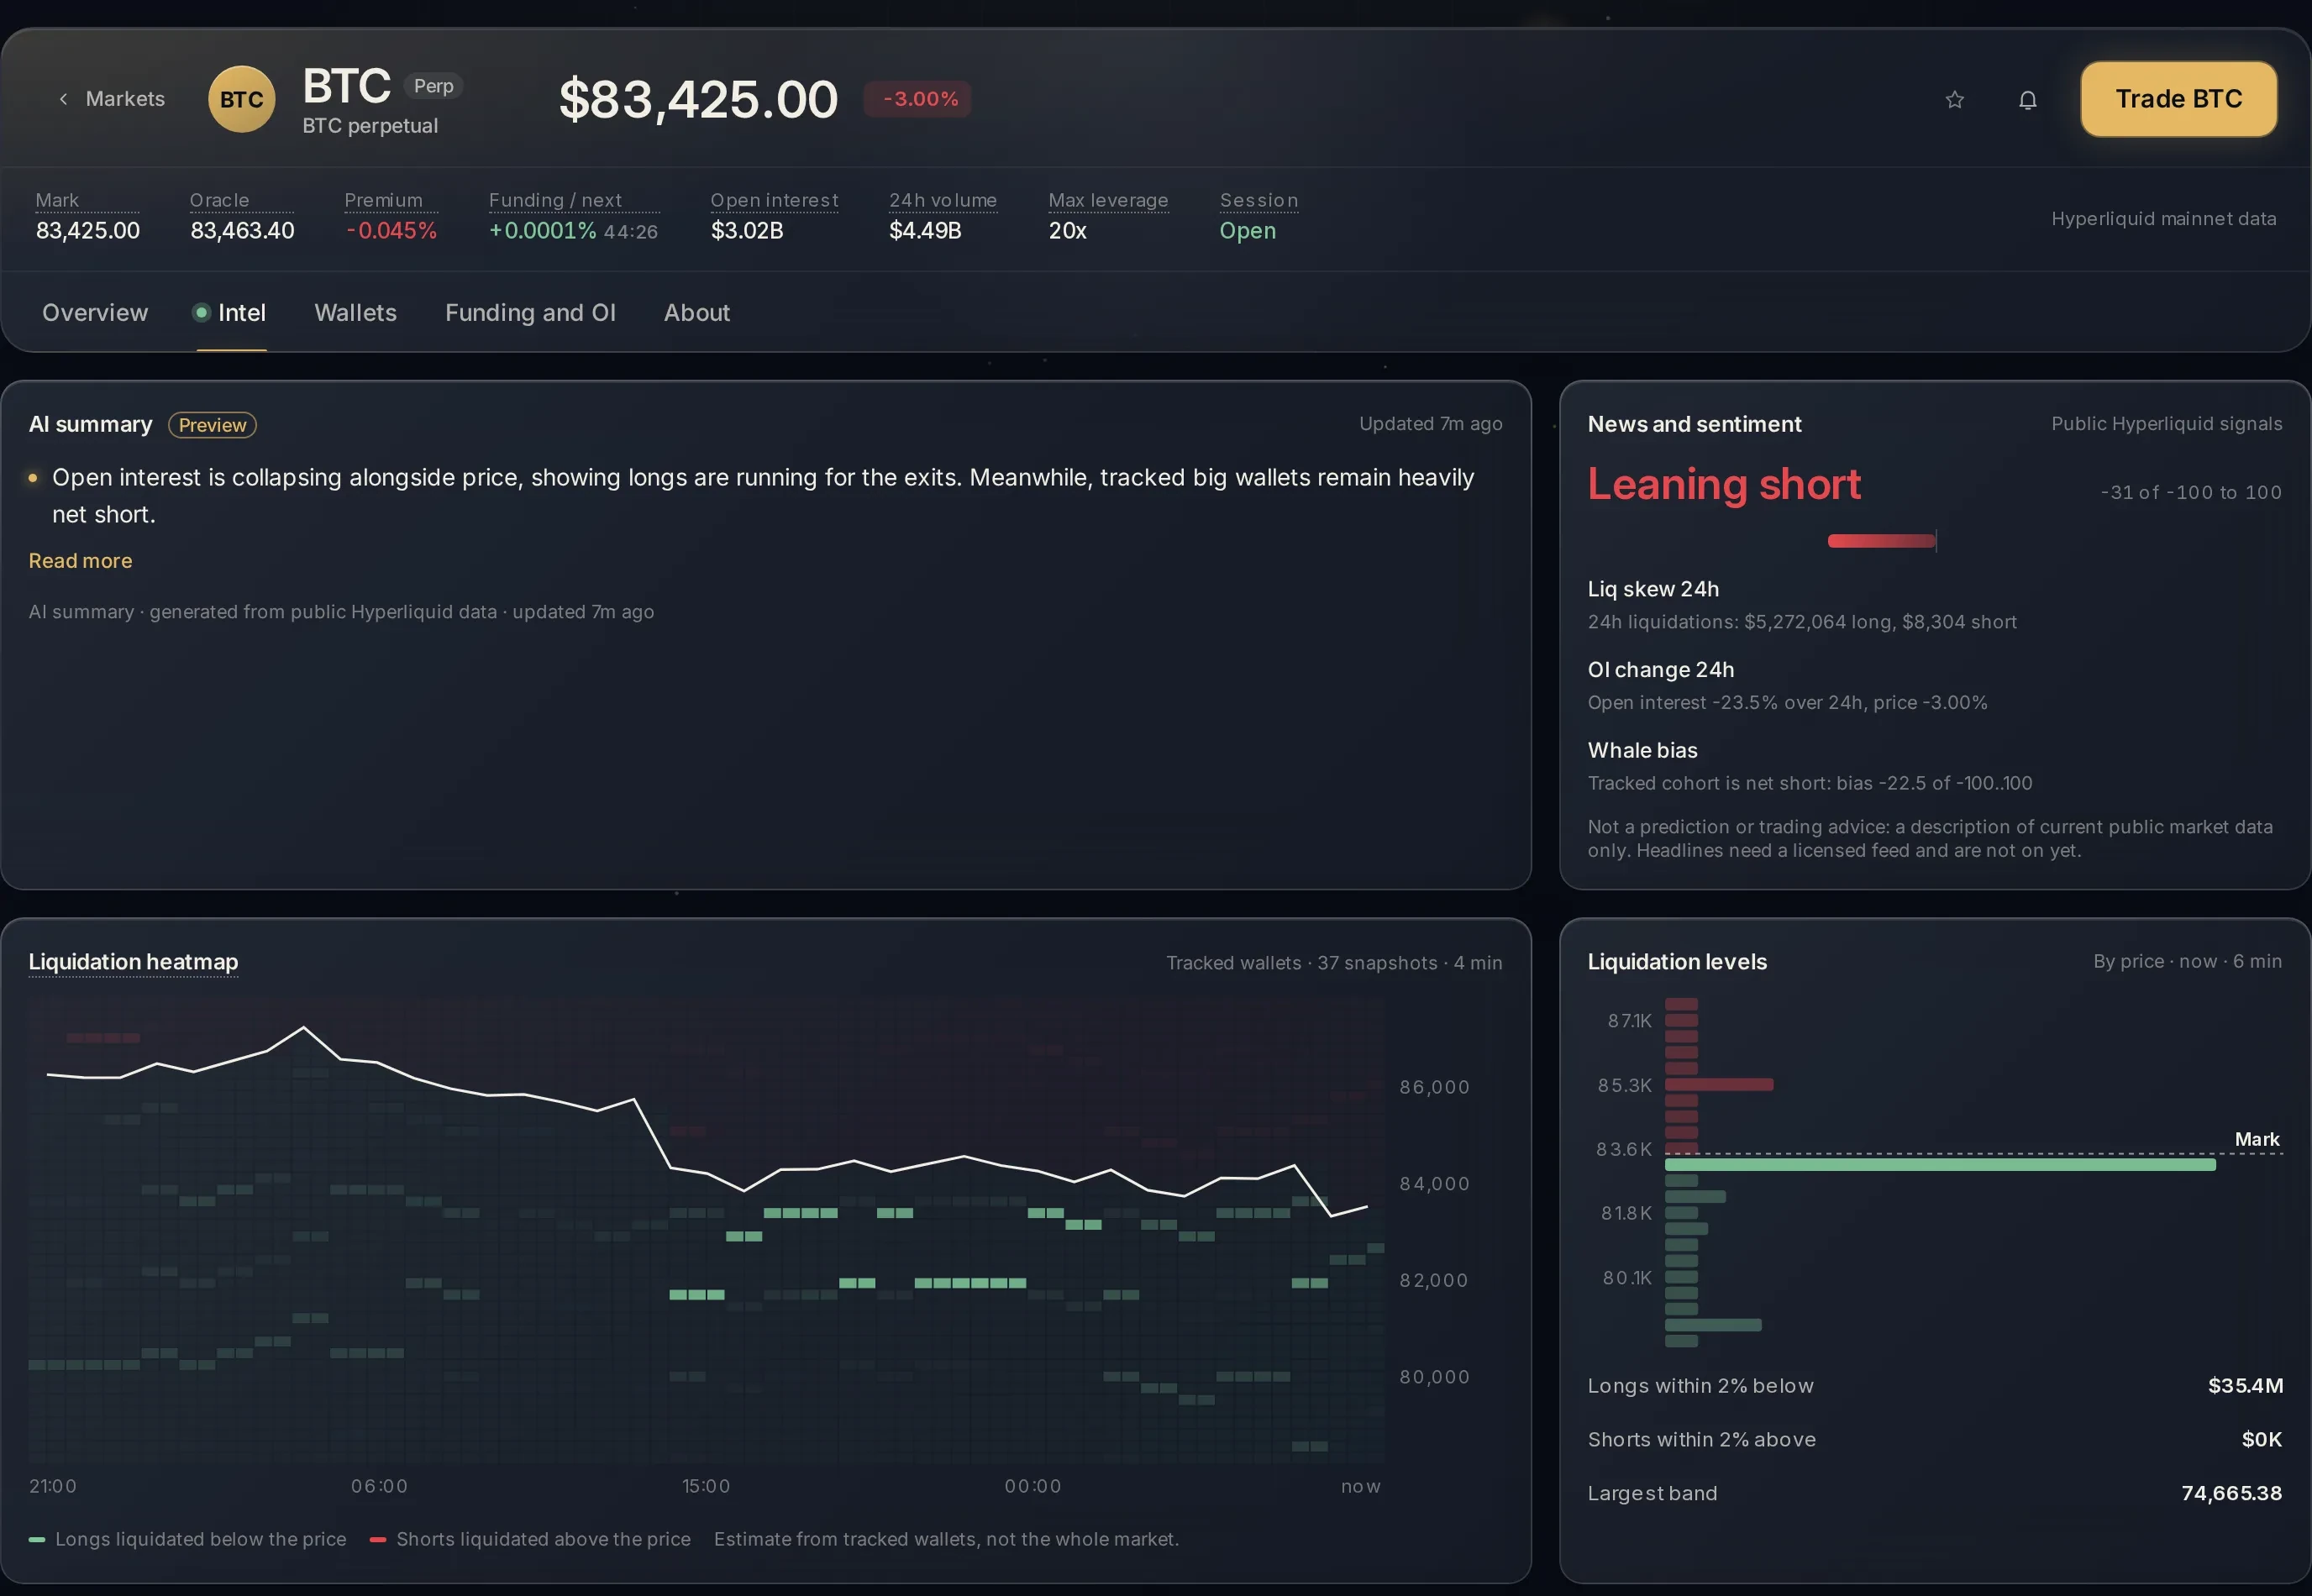Screen dimensions: 2312x1596
Task: Click the Trade BTC button
Action: click(2178, 99)
